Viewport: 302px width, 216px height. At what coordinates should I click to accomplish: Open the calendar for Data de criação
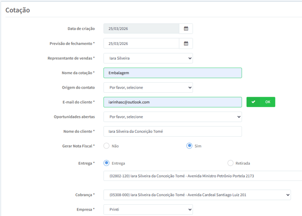coord(186,29)
